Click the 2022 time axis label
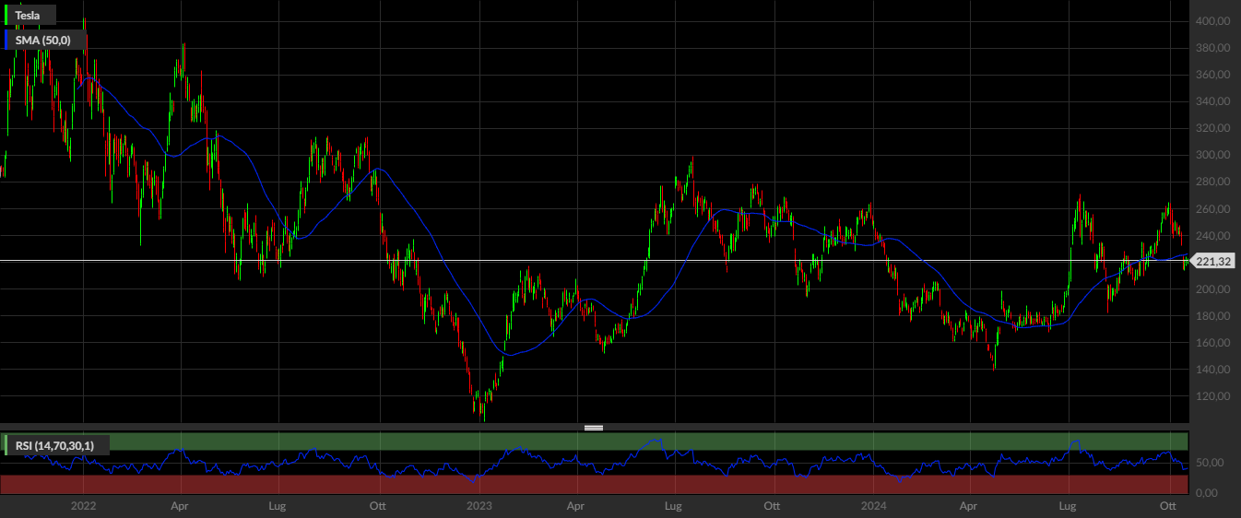1241x518 pixels. click(83, 506)
